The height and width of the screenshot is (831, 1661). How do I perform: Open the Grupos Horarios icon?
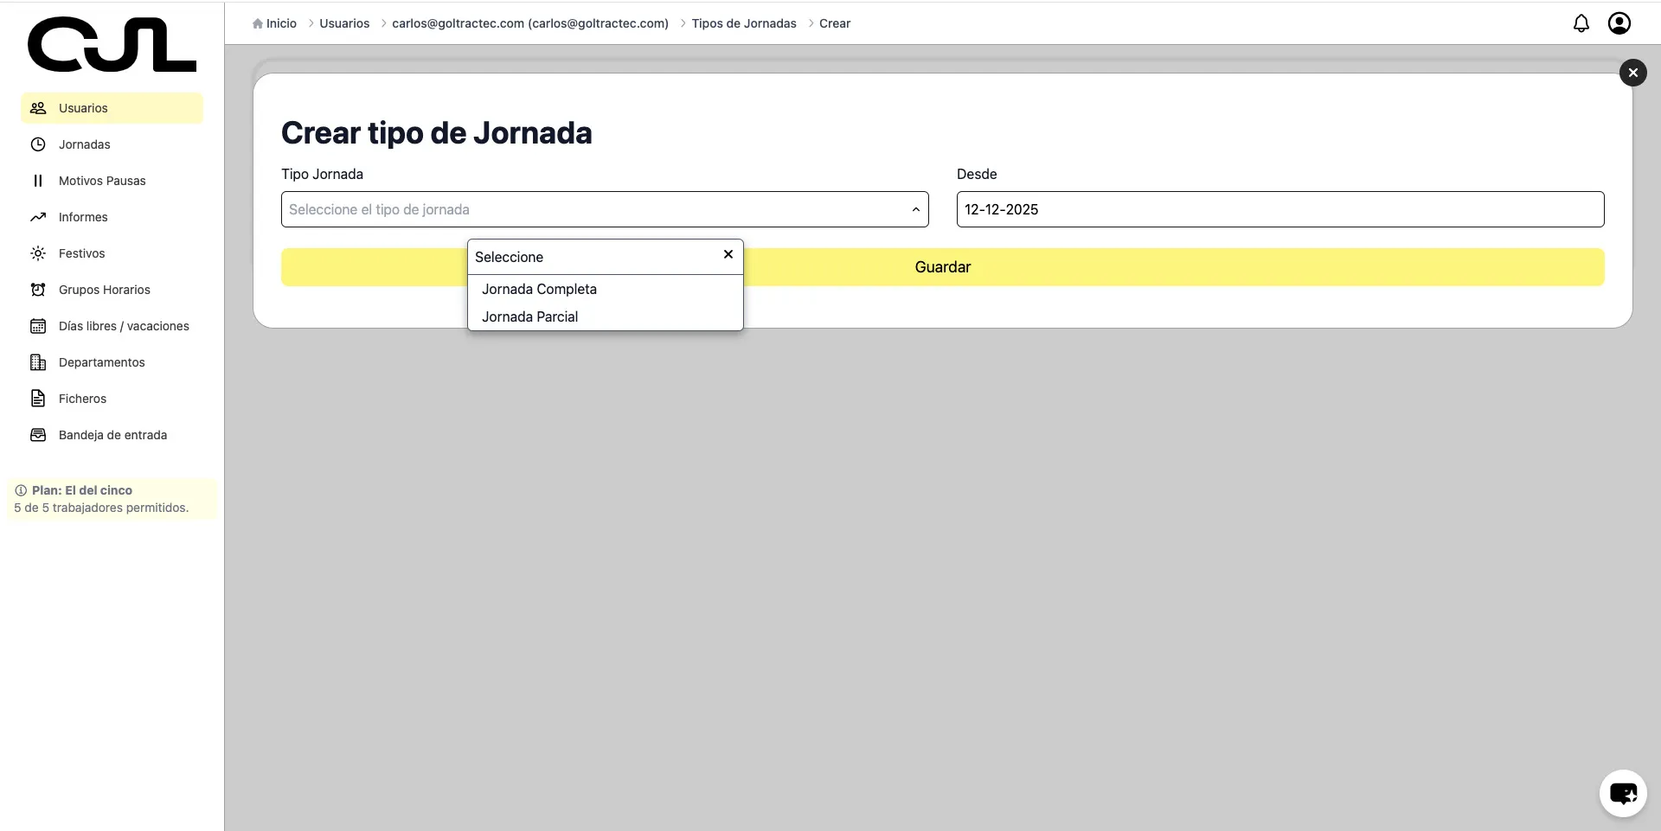click(38, 290)
